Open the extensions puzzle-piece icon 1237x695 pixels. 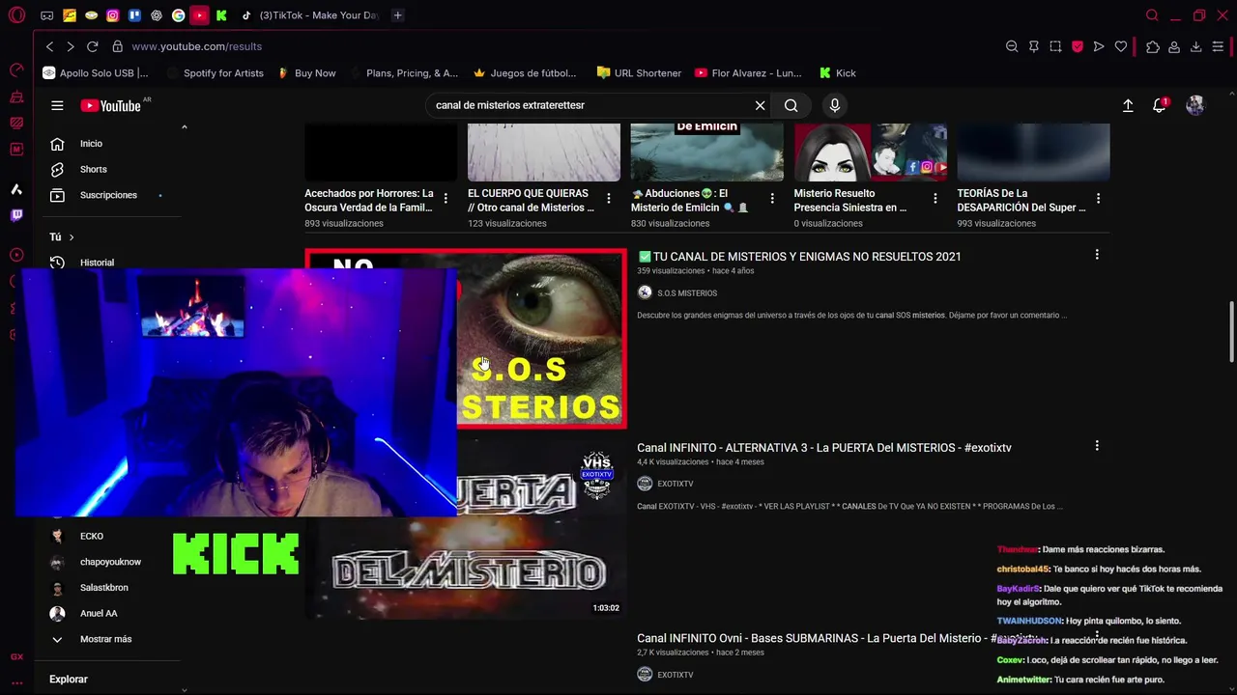click(x=1153, y=46)
